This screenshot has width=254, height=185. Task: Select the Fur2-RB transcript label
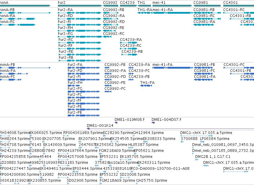pyautogui.click(x=66, y=58)
